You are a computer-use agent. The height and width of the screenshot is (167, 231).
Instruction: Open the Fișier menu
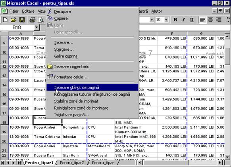pyautogui.click(x=14, y=11)
